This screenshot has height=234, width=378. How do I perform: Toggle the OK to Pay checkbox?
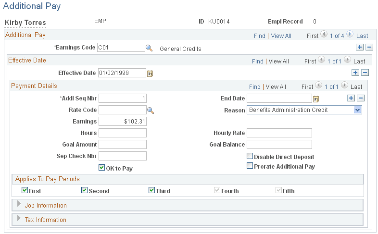click(x=102, y=167)
